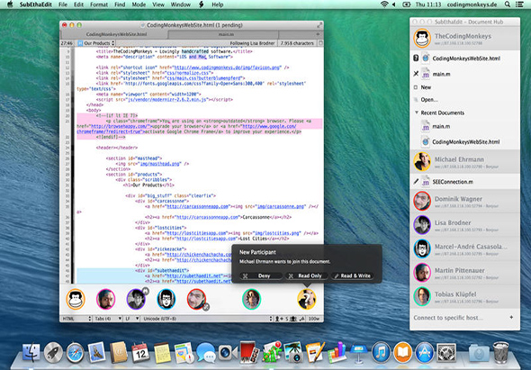Select the purple-ringed participant avatar in editor
Screen dimensions: 531x370
[136, 299]
